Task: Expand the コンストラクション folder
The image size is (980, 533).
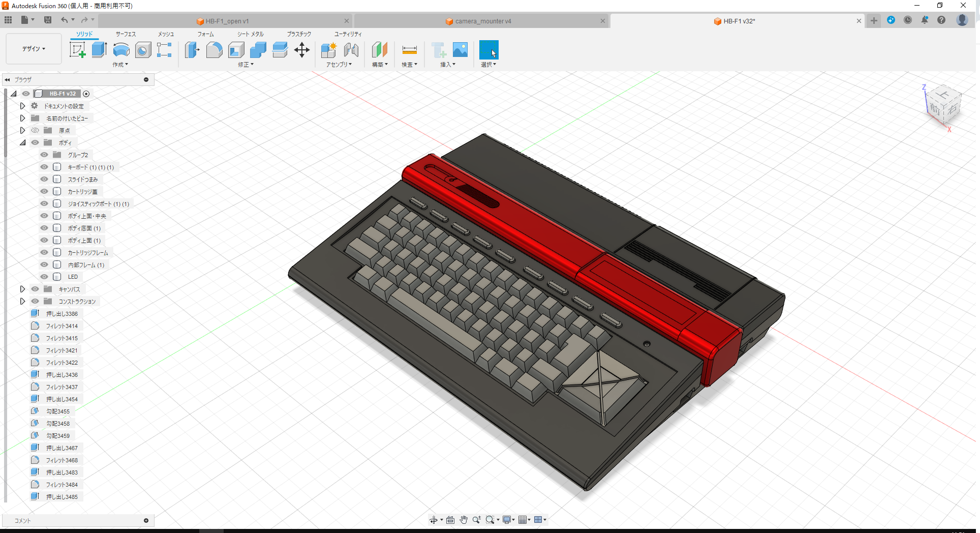Action: pyautogui.click(x=22, y=301)
